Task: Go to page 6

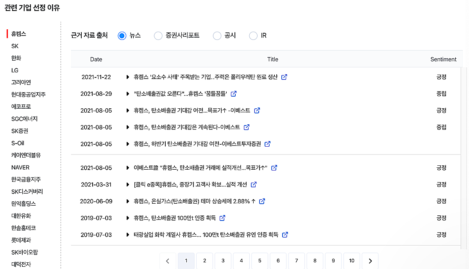Action: point(278,261)
